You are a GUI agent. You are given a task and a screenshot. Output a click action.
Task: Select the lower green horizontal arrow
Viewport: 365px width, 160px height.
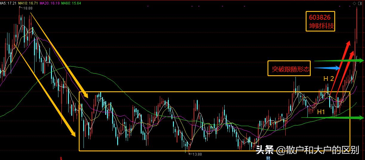(x=332, y=118)
